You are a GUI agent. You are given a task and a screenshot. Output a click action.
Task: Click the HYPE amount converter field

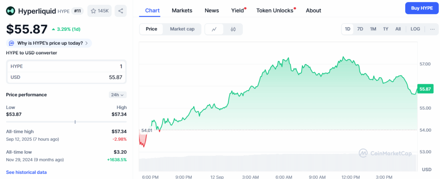(x=66, y=66)
